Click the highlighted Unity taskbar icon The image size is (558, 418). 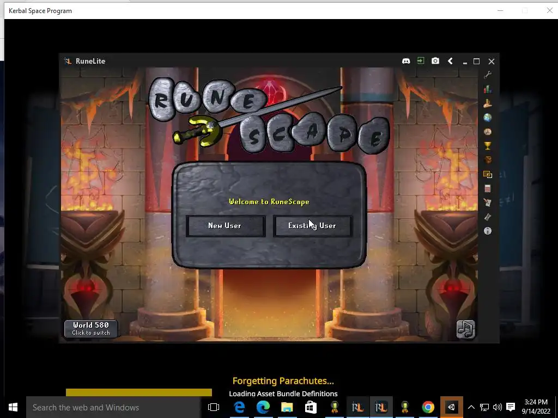coord(452,407)
